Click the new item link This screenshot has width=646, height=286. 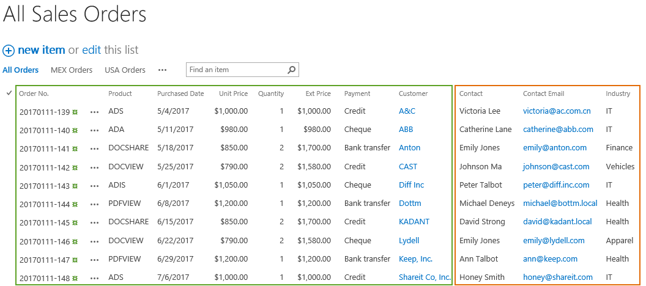pyautogui.click(x=41, y=50)
